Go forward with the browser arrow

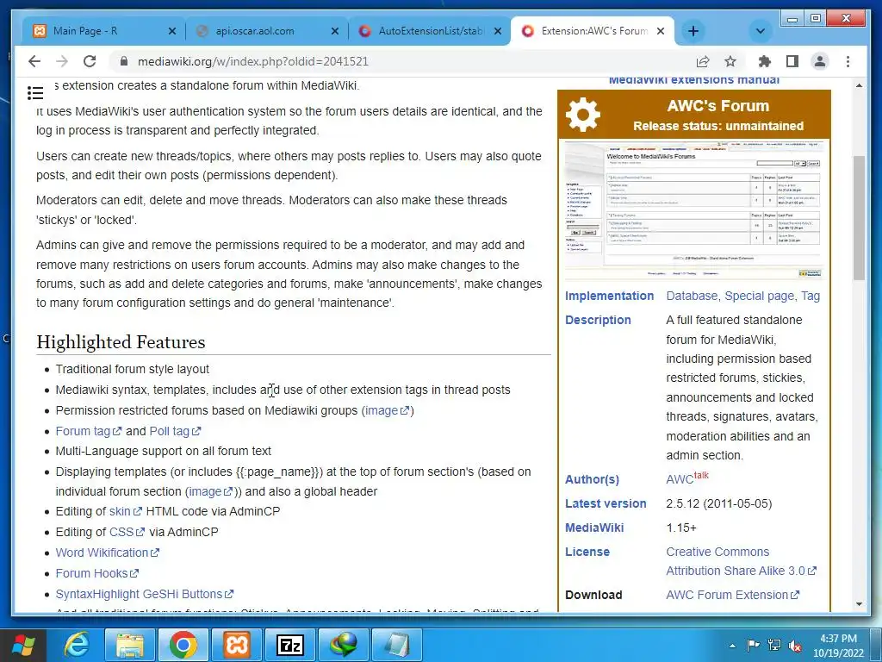62,61
